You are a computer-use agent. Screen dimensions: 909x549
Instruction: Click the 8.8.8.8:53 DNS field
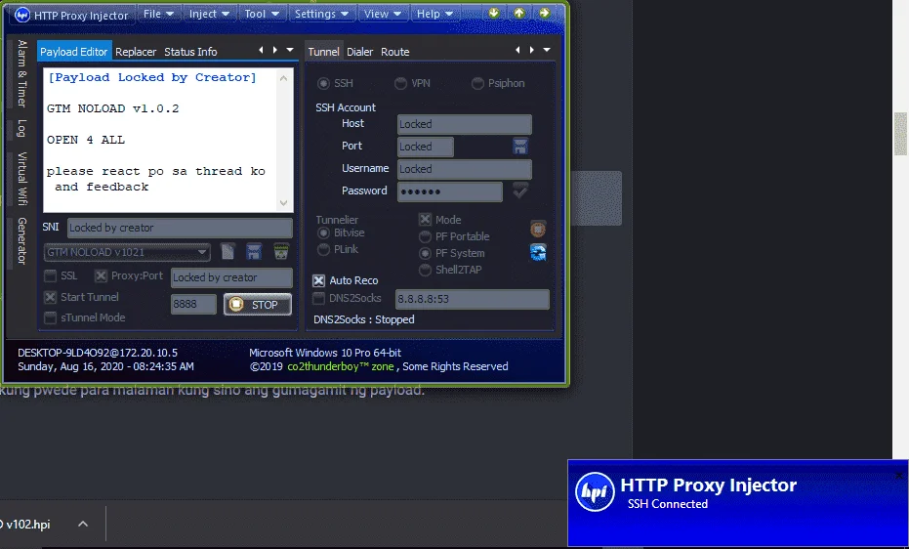click(x=473, y=299)
